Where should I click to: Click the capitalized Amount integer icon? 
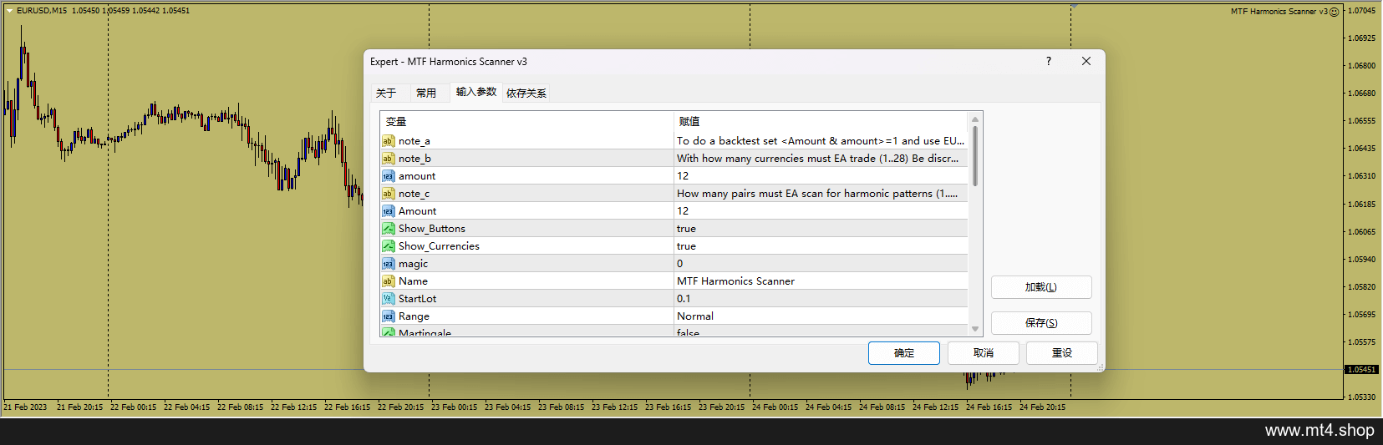point(388,211)
